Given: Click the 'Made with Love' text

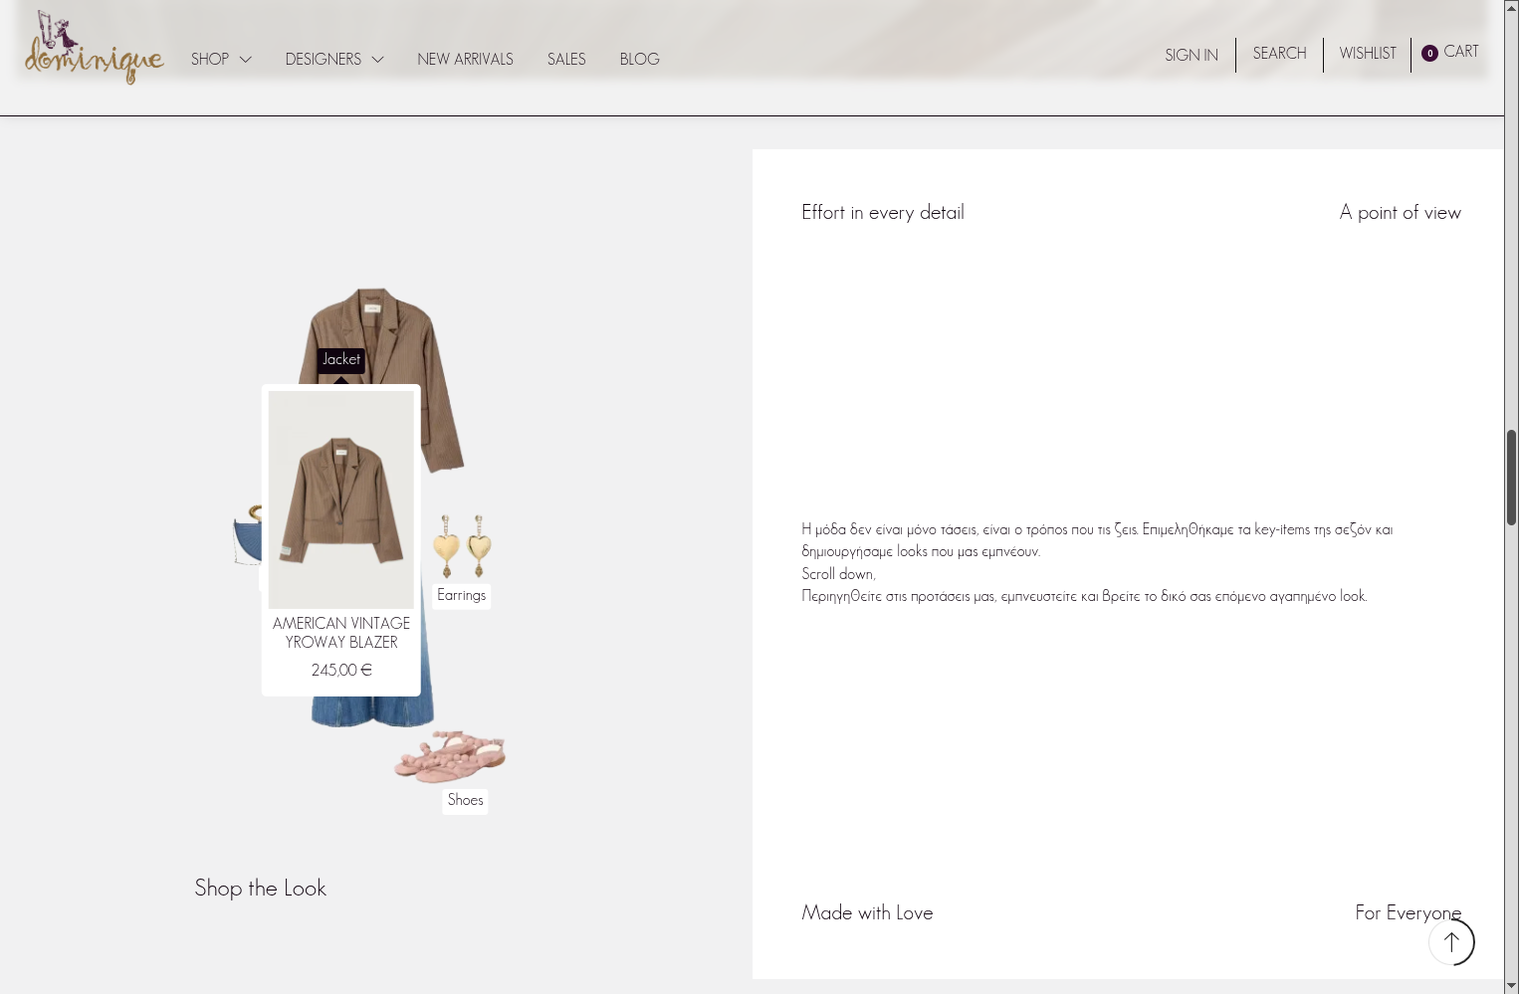Looking at the screenshot, I should (x=868, y=913).
